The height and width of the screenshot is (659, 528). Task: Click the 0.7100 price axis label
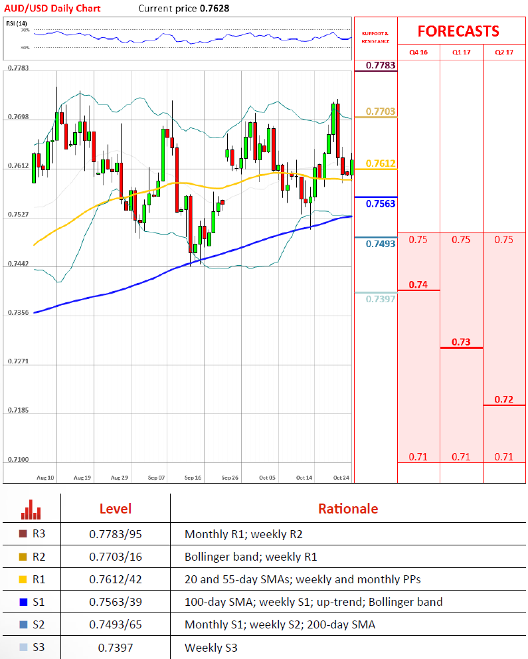tap(18, 459)
